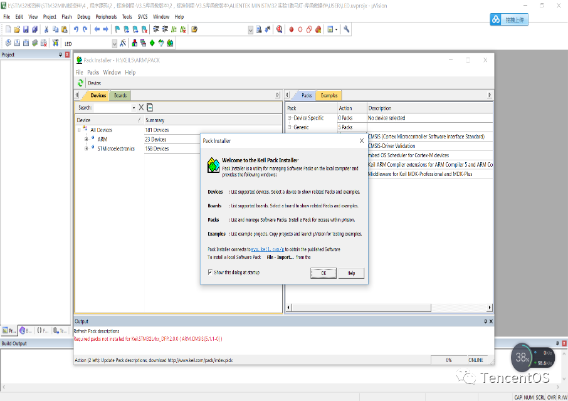Screen dimensions: 568x401
Task: Click the Options for Target wand icon
Action: click(x=124, y=43)
